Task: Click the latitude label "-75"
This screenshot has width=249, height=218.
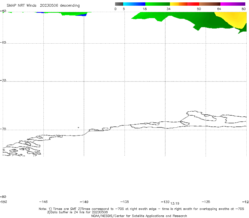Action: (x=3, y=129)
